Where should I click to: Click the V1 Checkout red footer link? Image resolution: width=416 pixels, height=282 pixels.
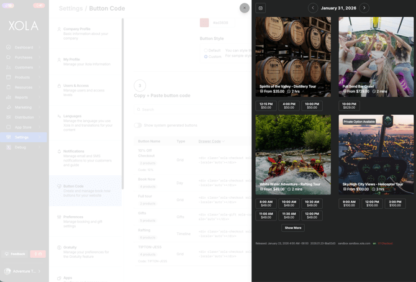tap(385, 243)
